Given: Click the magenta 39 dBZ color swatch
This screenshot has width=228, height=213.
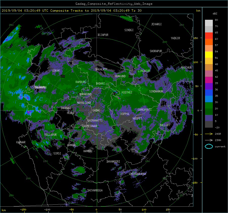Looking at the screenshot, I should tap(209, 80).
